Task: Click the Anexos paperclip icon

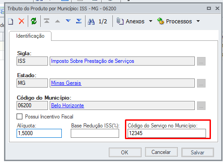Action: (x=120, y=21)
